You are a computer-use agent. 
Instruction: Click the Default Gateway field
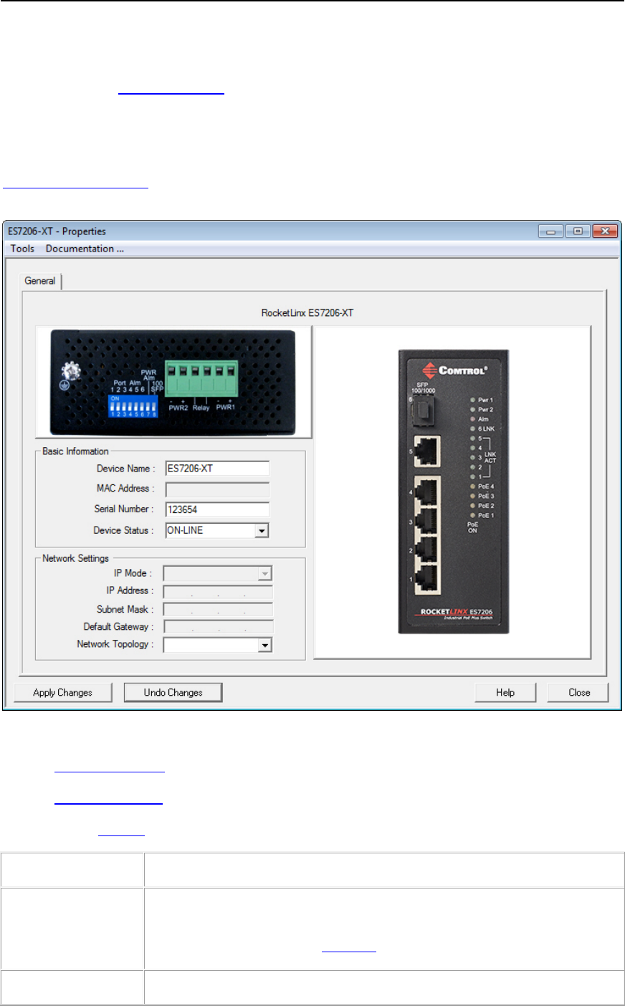(218, 627)
